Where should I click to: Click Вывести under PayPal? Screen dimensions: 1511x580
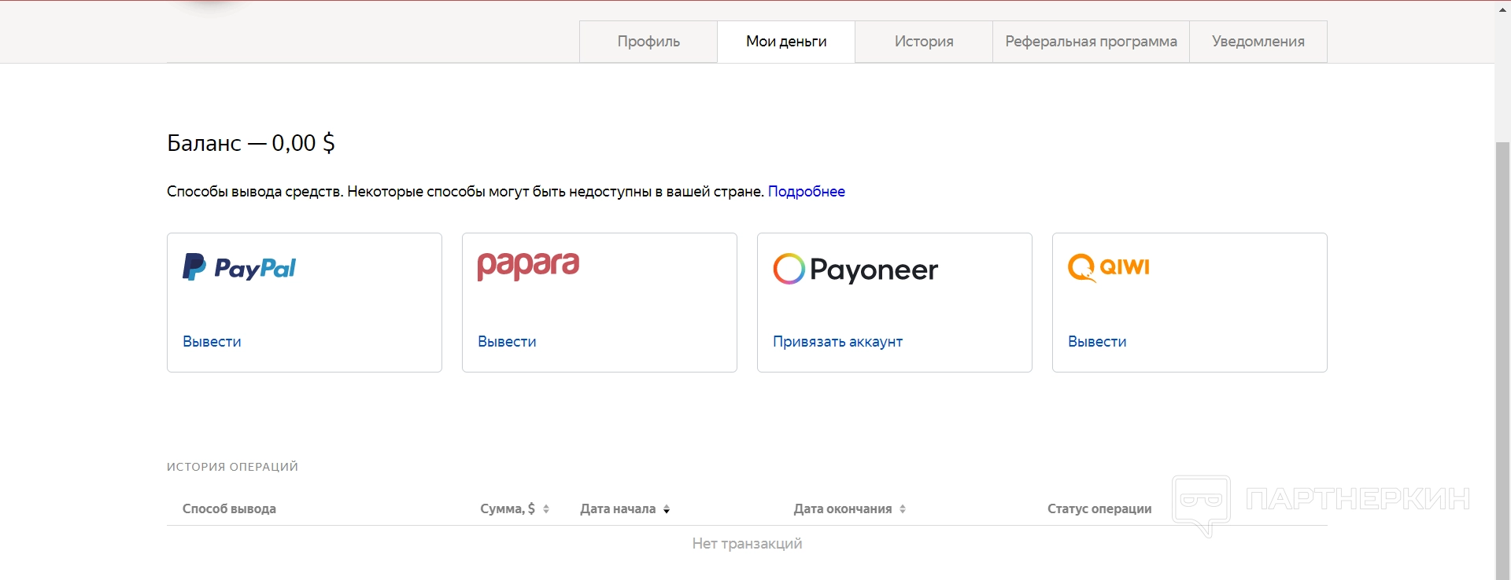pos(212,342)
